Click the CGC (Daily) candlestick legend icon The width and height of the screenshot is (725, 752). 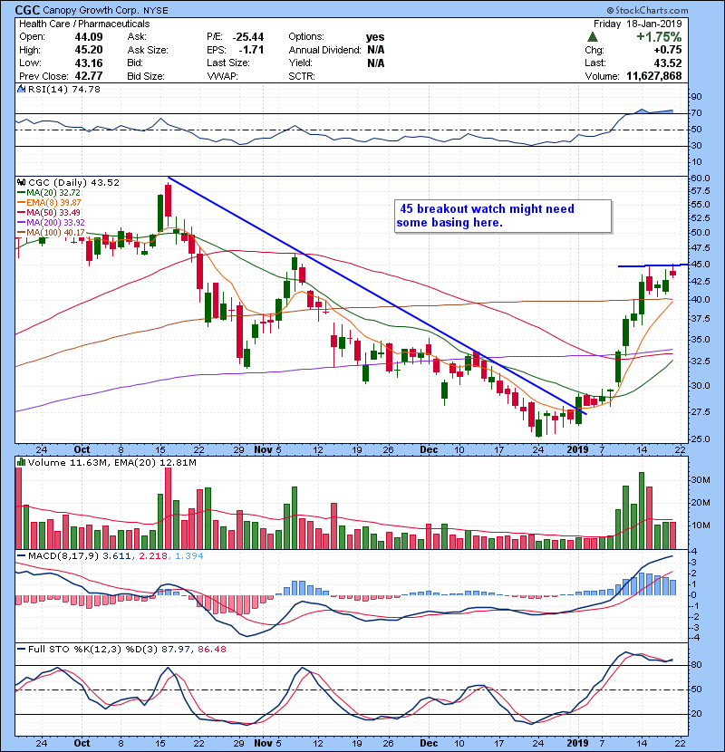[21, 182]
